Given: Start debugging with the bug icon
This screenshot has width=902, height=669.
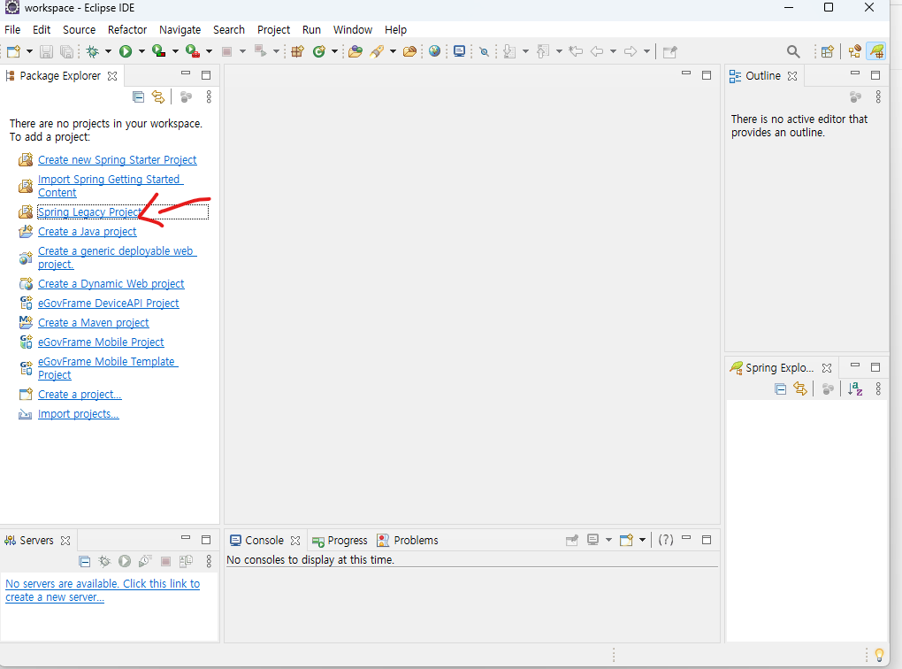Looking at the screenshot, I should [92, 52].
